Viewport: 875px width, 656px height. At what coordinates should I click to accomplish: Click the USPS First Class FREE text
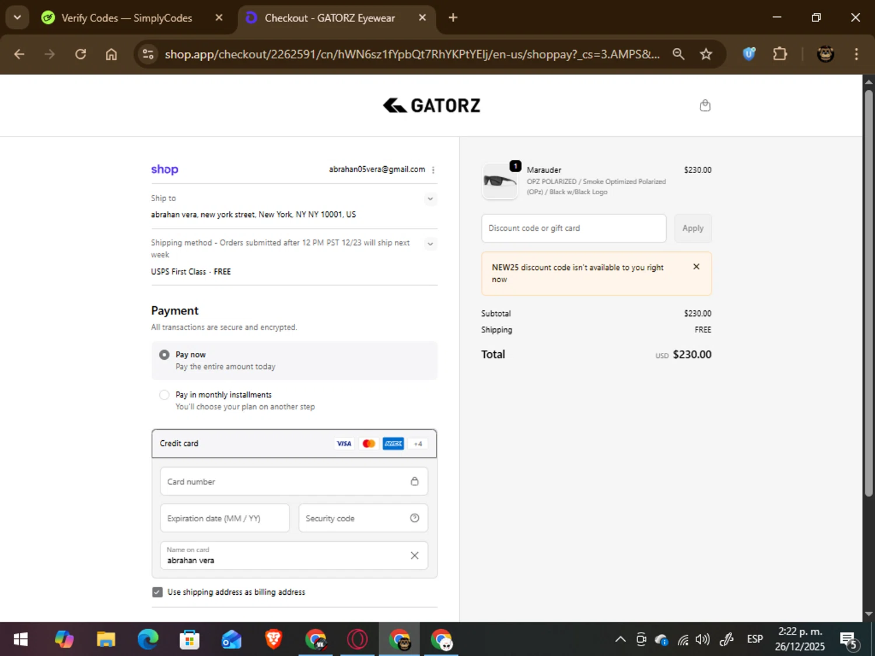pyautogui.click(x=191, y=272)
